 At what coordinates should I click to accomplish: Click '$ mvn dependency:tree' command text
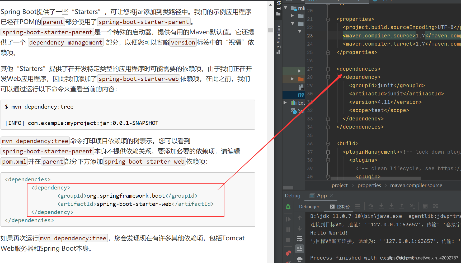(x=39, y=107)
